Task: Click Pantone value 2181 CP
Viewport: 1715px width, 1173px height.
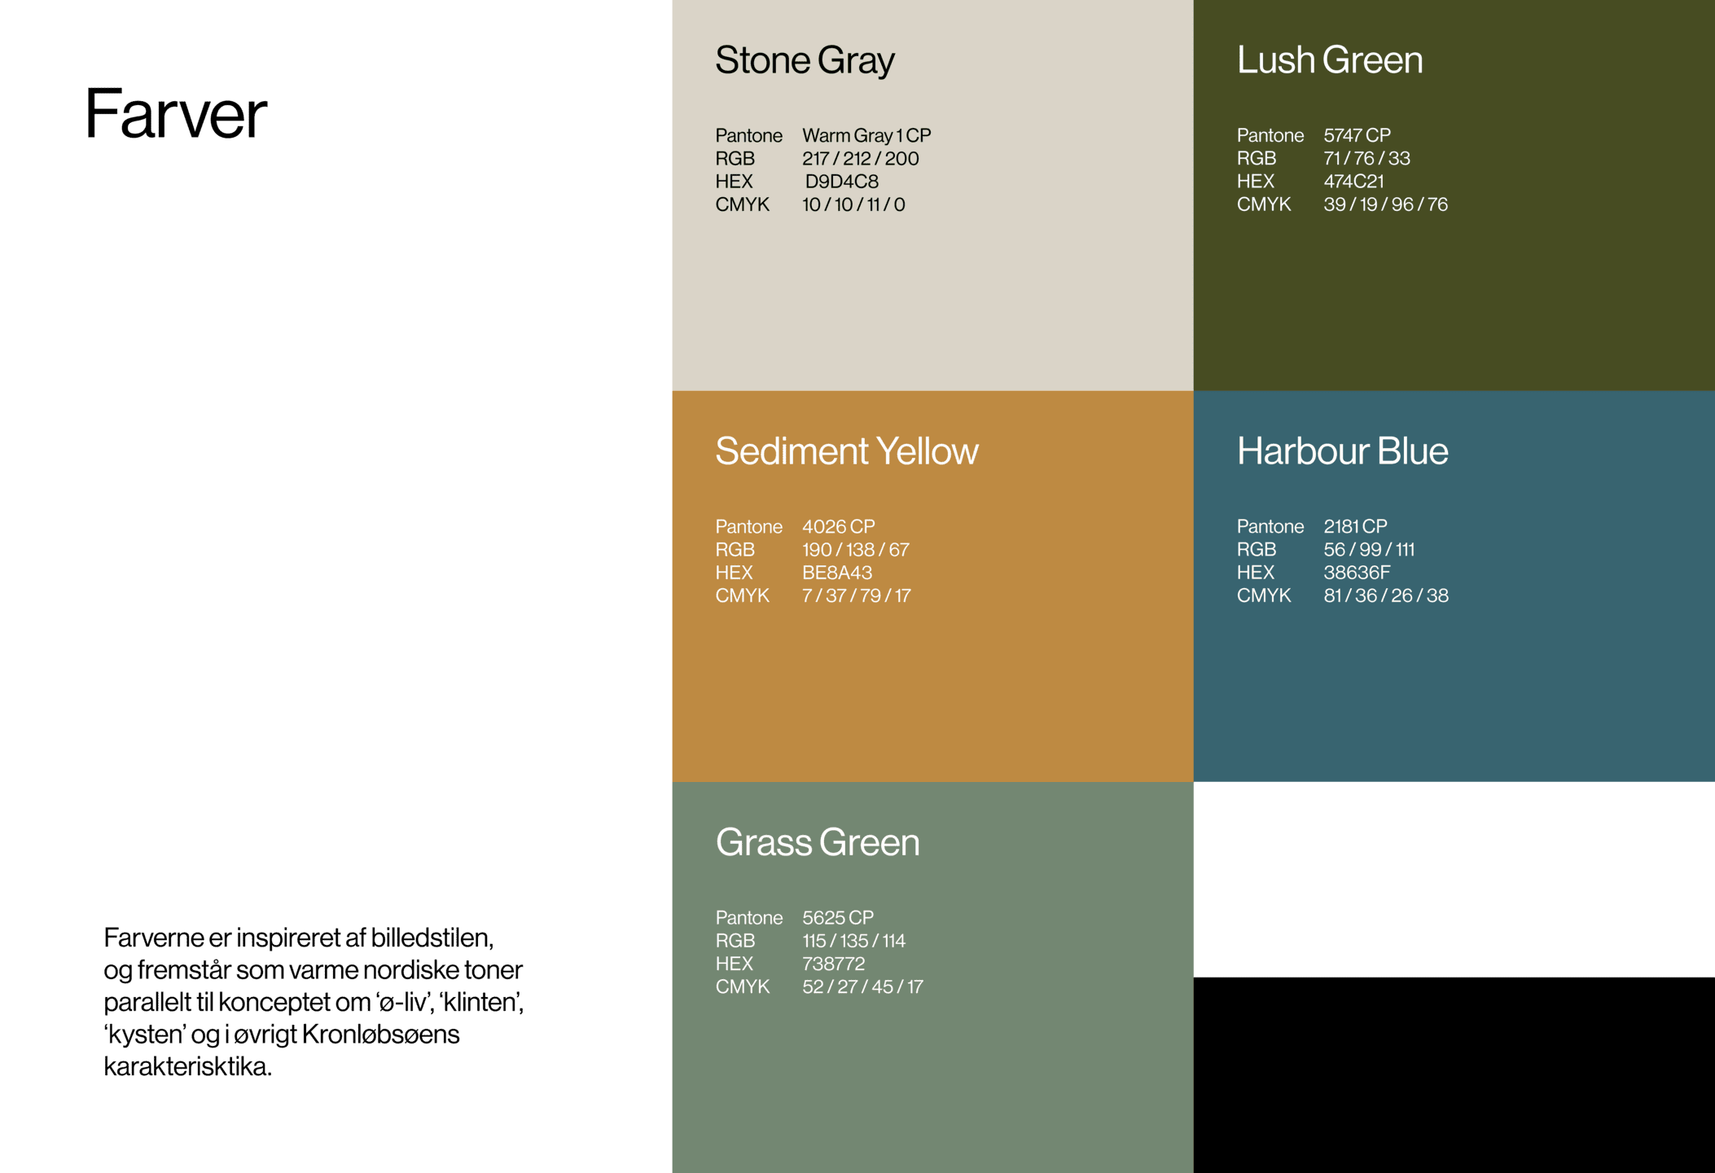Action: [1355, 526]
